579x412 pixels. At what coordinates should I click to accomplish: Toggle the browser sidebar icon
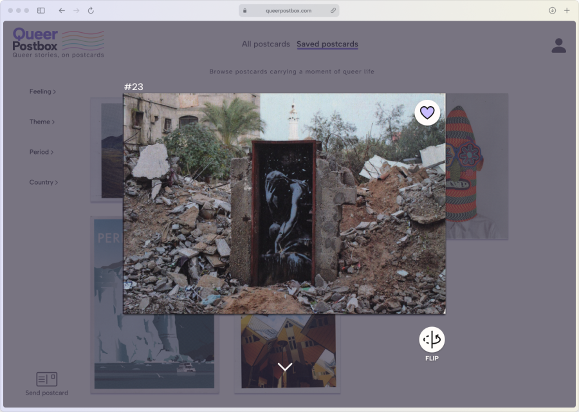[41, 10]
